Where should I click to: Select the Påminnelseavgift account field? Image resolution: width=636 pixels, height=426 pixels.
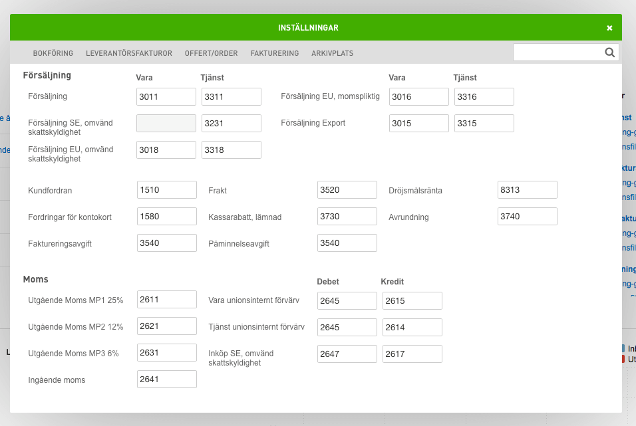point(347,243)
